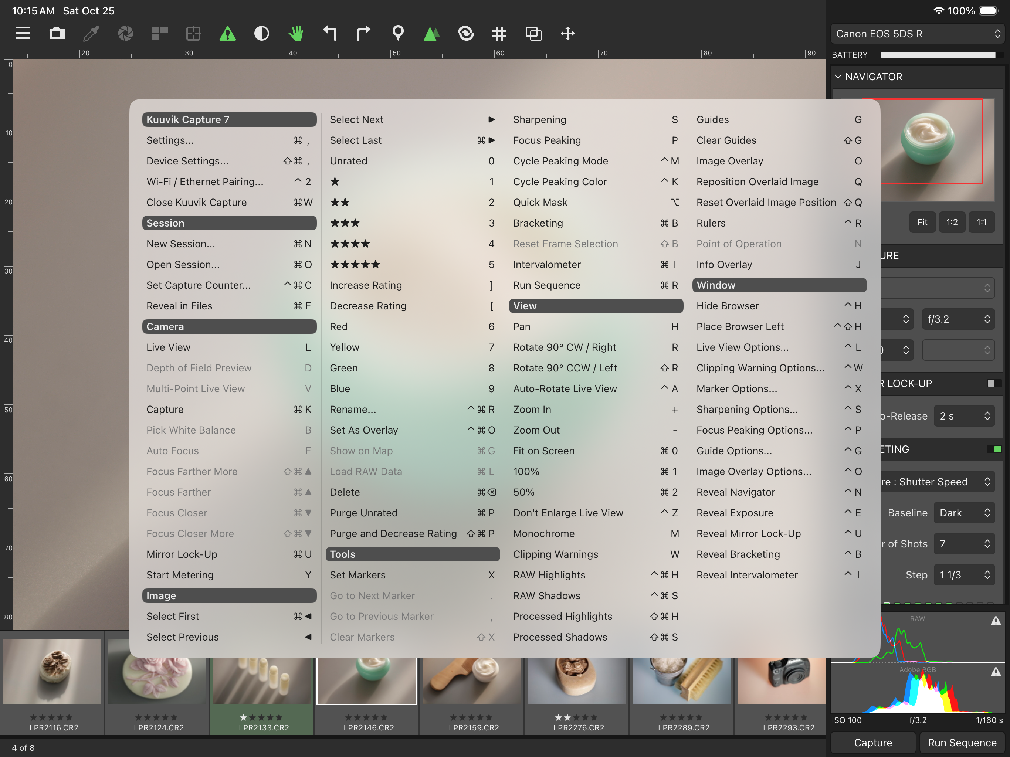Click the camera Live View toolbar icon

57,33
